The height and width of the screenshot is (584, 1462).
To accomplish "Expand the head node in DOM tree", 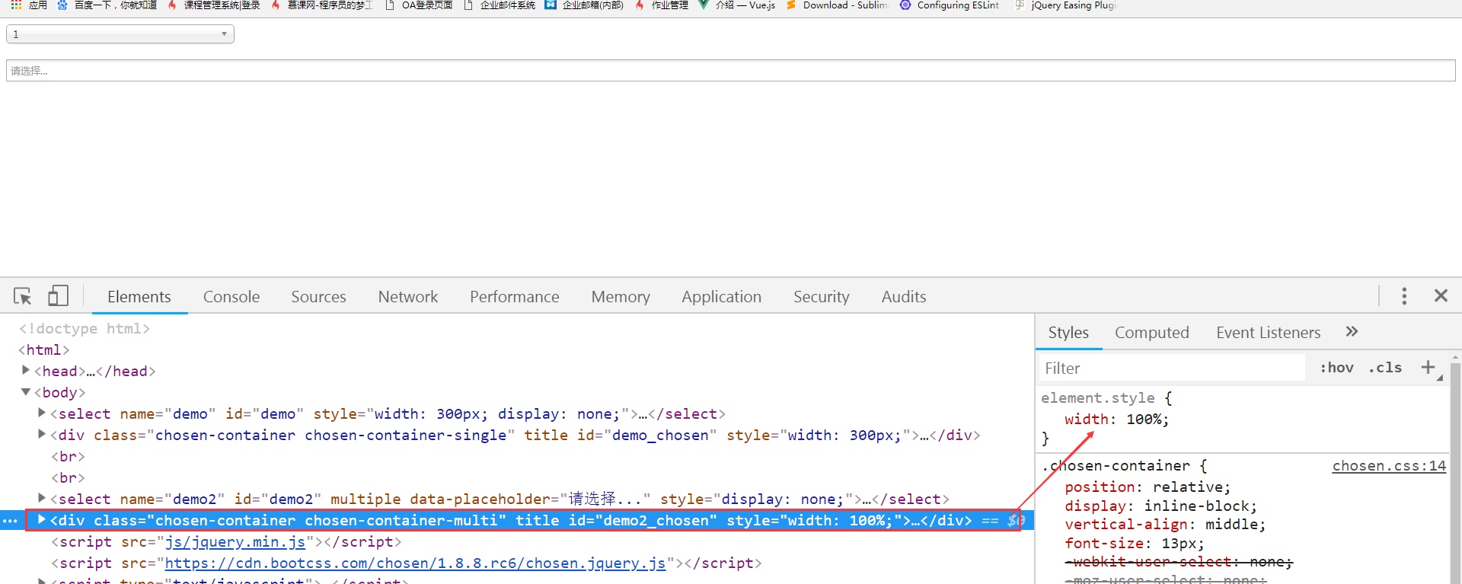I will click(26, 370).
